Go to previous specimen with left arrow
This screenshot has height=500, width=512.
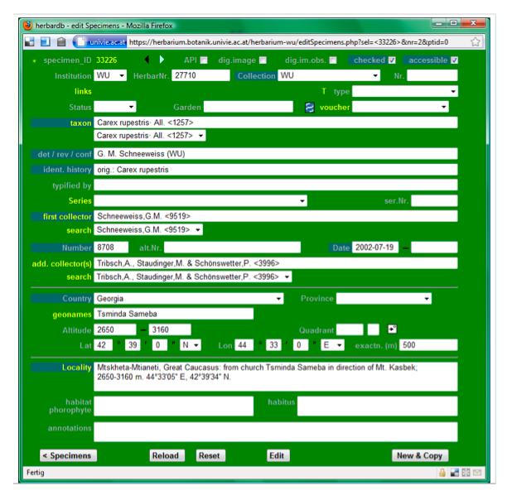[x=147, y=60]
